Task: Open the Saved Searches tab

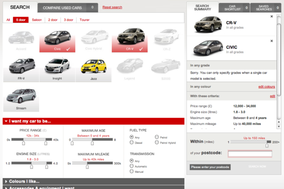Action: [x=266, y=8]
